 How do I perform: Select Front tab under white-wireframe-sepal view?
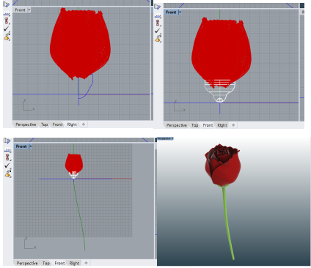click(208, 125)
